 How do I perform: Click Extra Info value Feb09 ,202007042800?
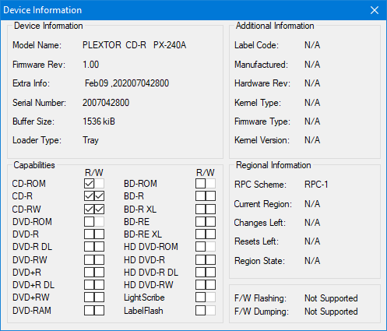pyautogui.click(x=127, y=83)
